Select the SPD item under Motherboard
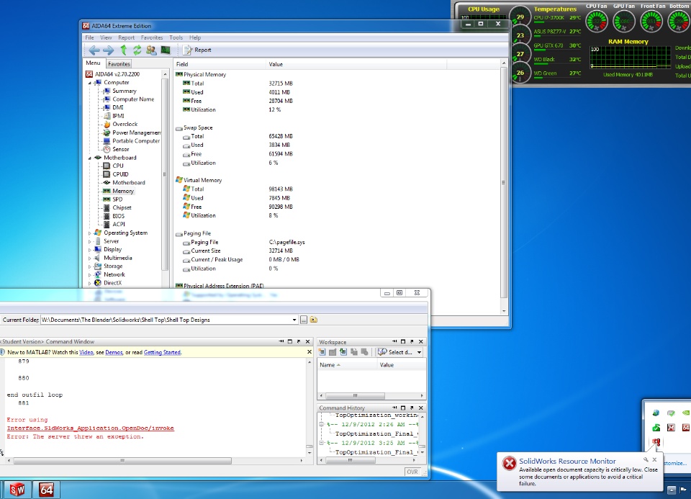This screenshot has height=499, width=691. click(x=117, y=199)
